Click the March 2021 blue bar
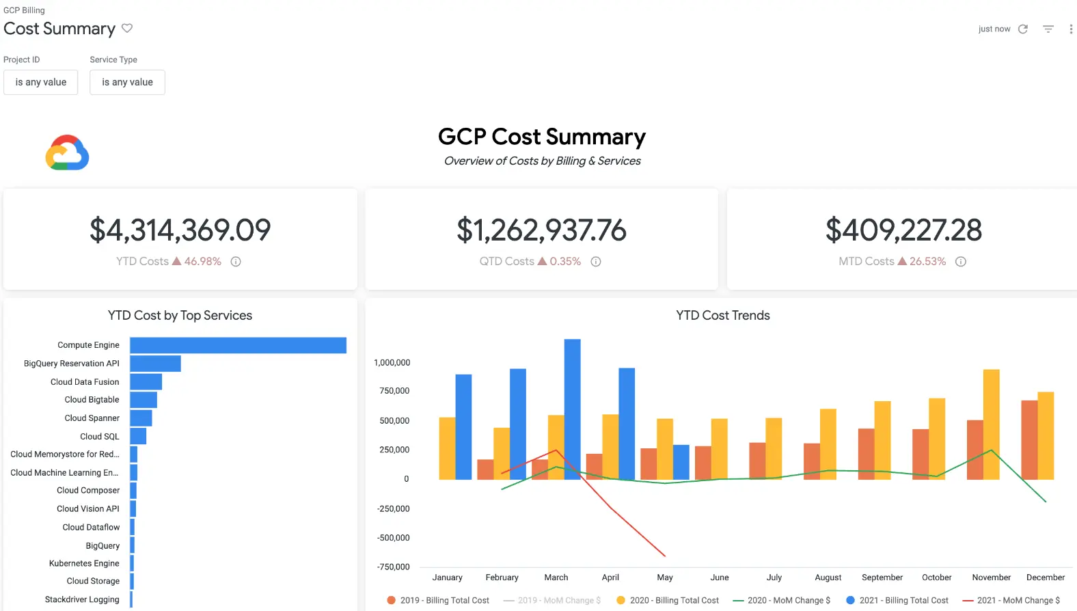Image resolution: width=1077 pixels, height=611 pixels. tap(573, 409)
